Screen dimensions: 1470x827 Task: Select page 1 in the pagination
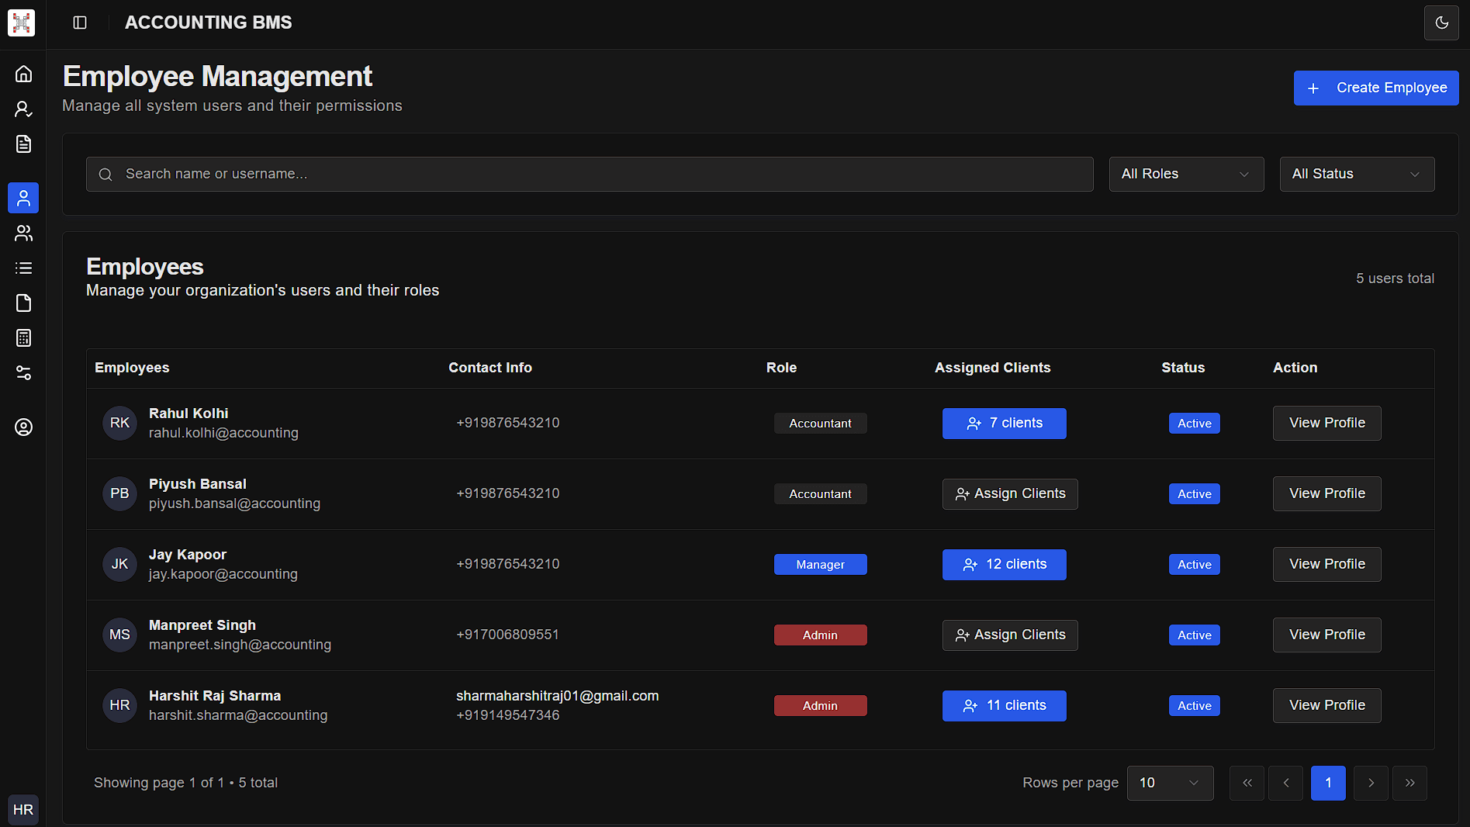(1328, 783)
